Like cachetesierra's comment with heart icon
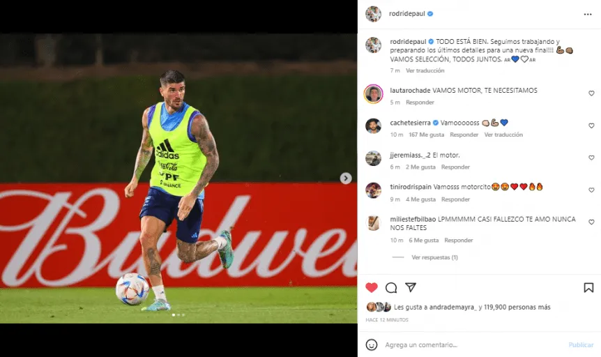This screenshot has height=357, width=601. click(591, 126)
